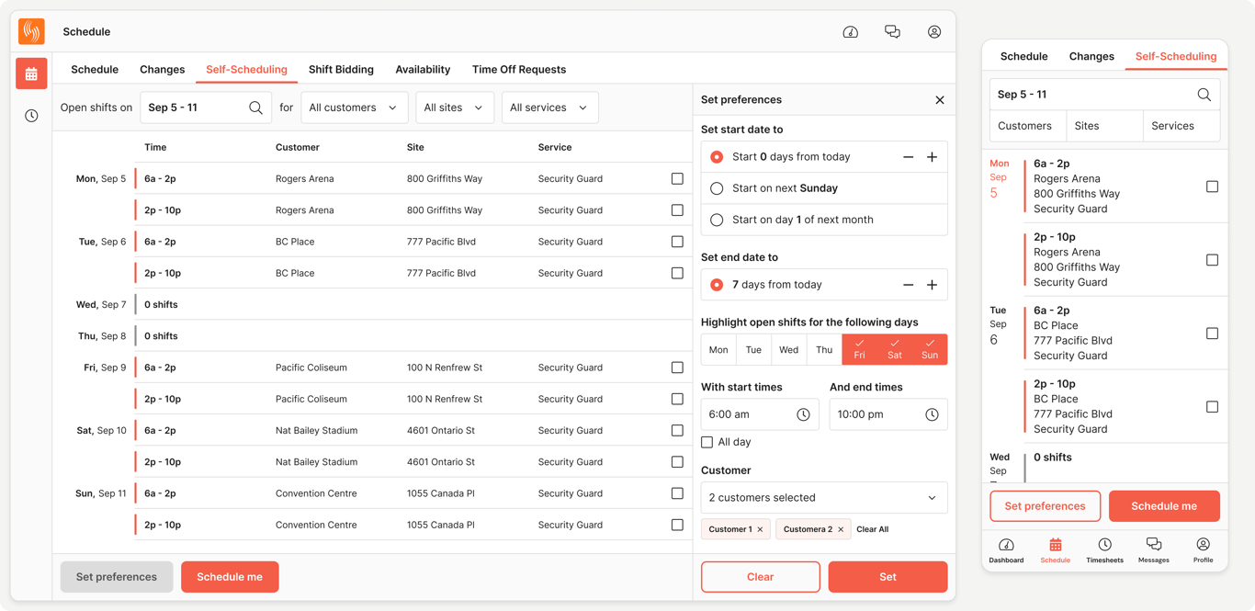Click the 6:00 am start time field
The image size is (1255, 611).
click(x=760, y=414)
